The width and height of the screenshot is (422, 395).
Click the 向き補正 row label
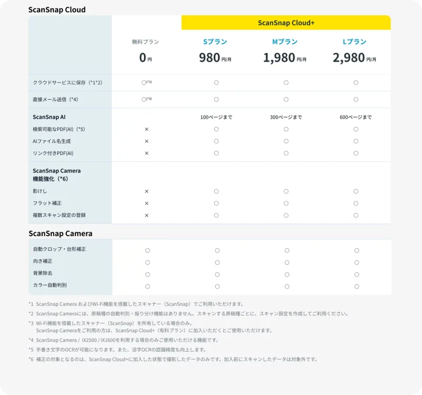click(43, 261)
